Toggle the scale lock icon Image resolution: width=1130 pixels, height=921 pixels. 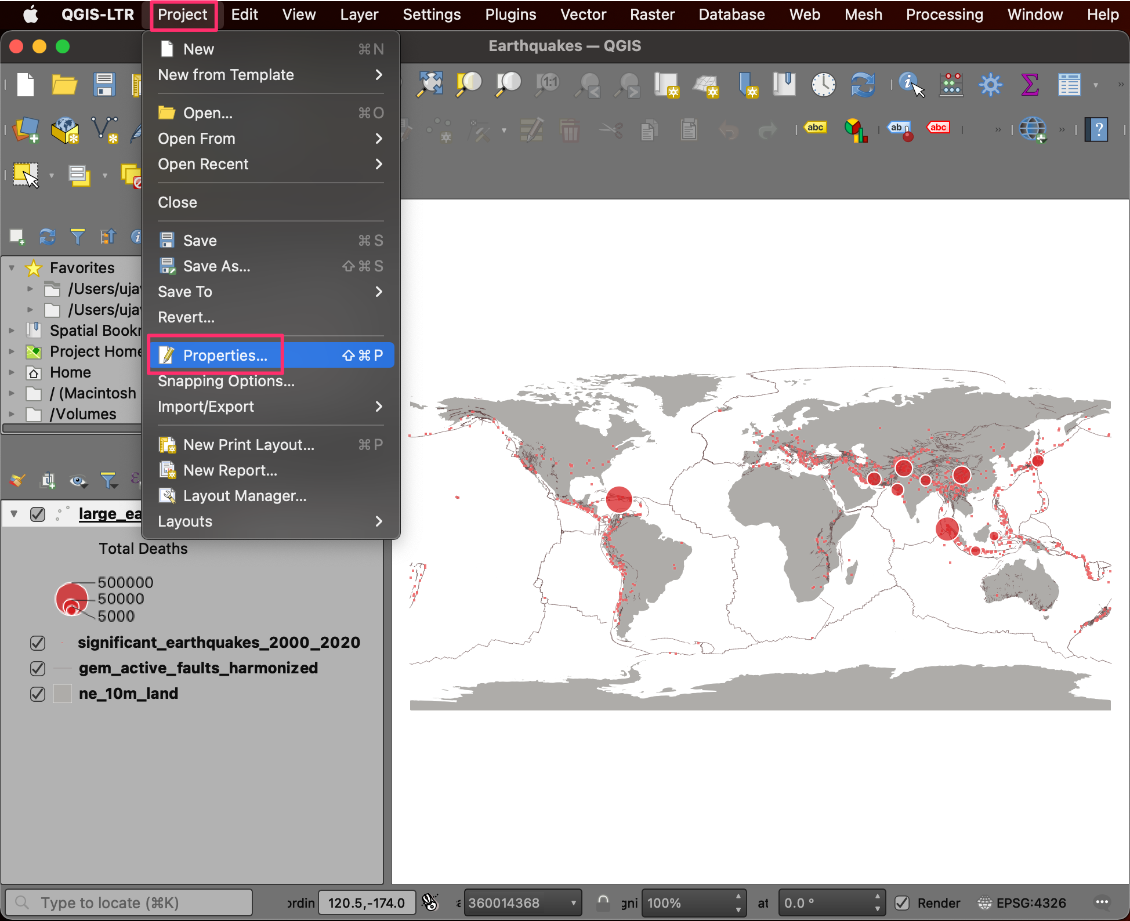(603, 902)
